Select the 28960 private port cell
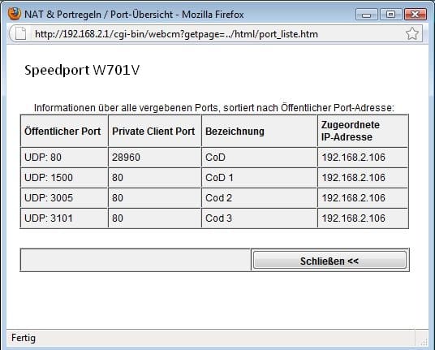 pos(154,157)
